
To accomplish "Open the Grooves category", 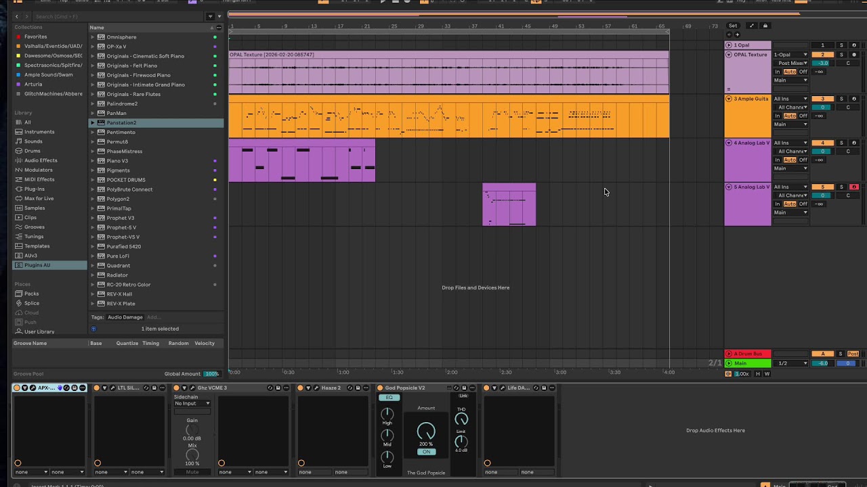I will (35, 227).
